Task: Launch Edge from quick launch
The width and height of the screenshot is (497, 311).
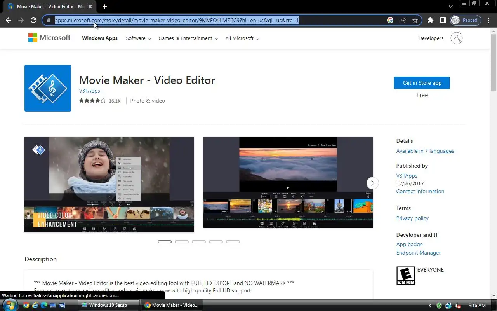Action: pos(44,305)
